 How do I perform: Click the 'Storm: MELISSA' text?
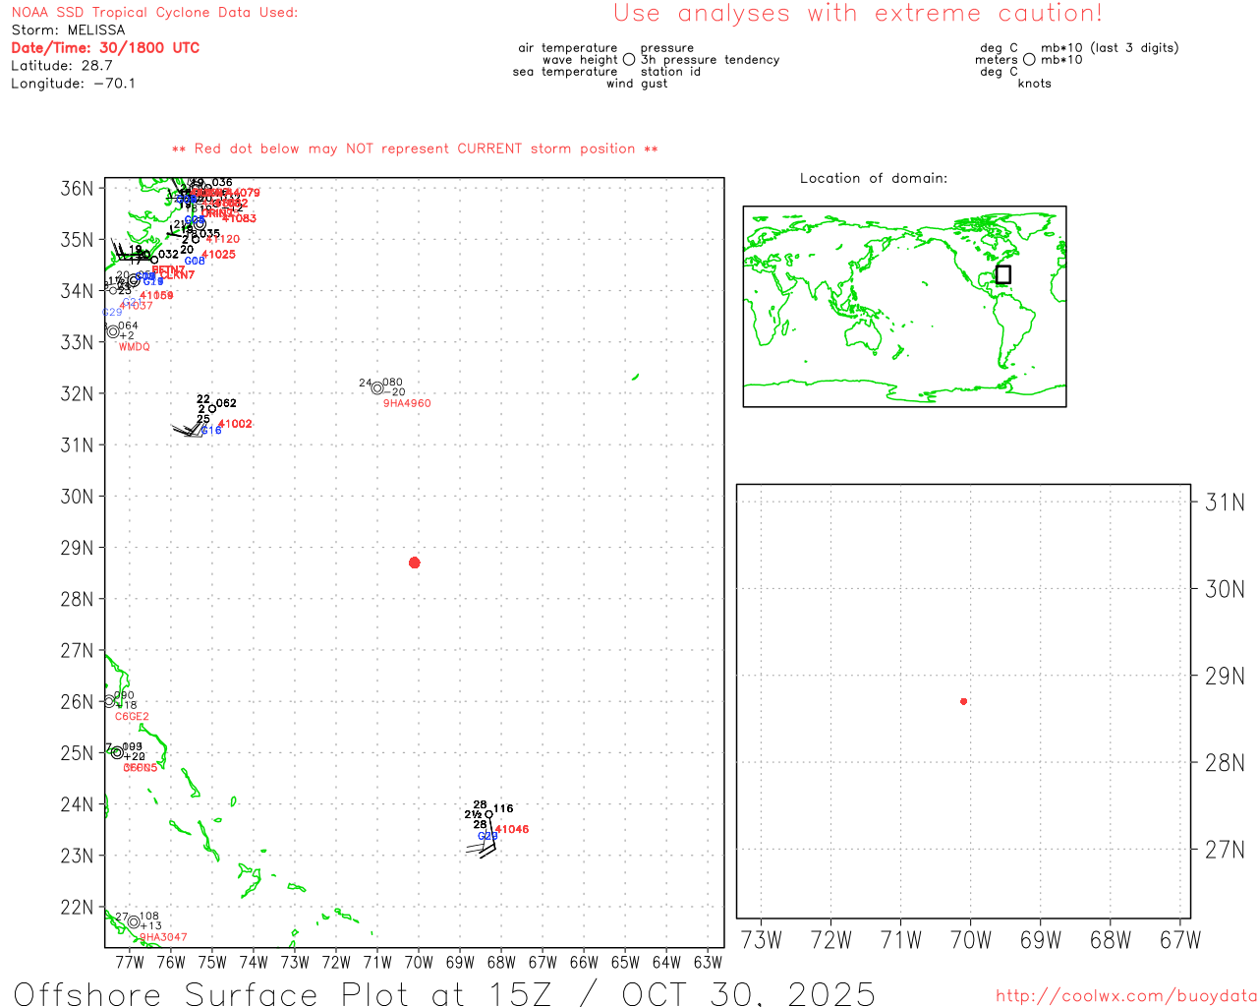68,30
